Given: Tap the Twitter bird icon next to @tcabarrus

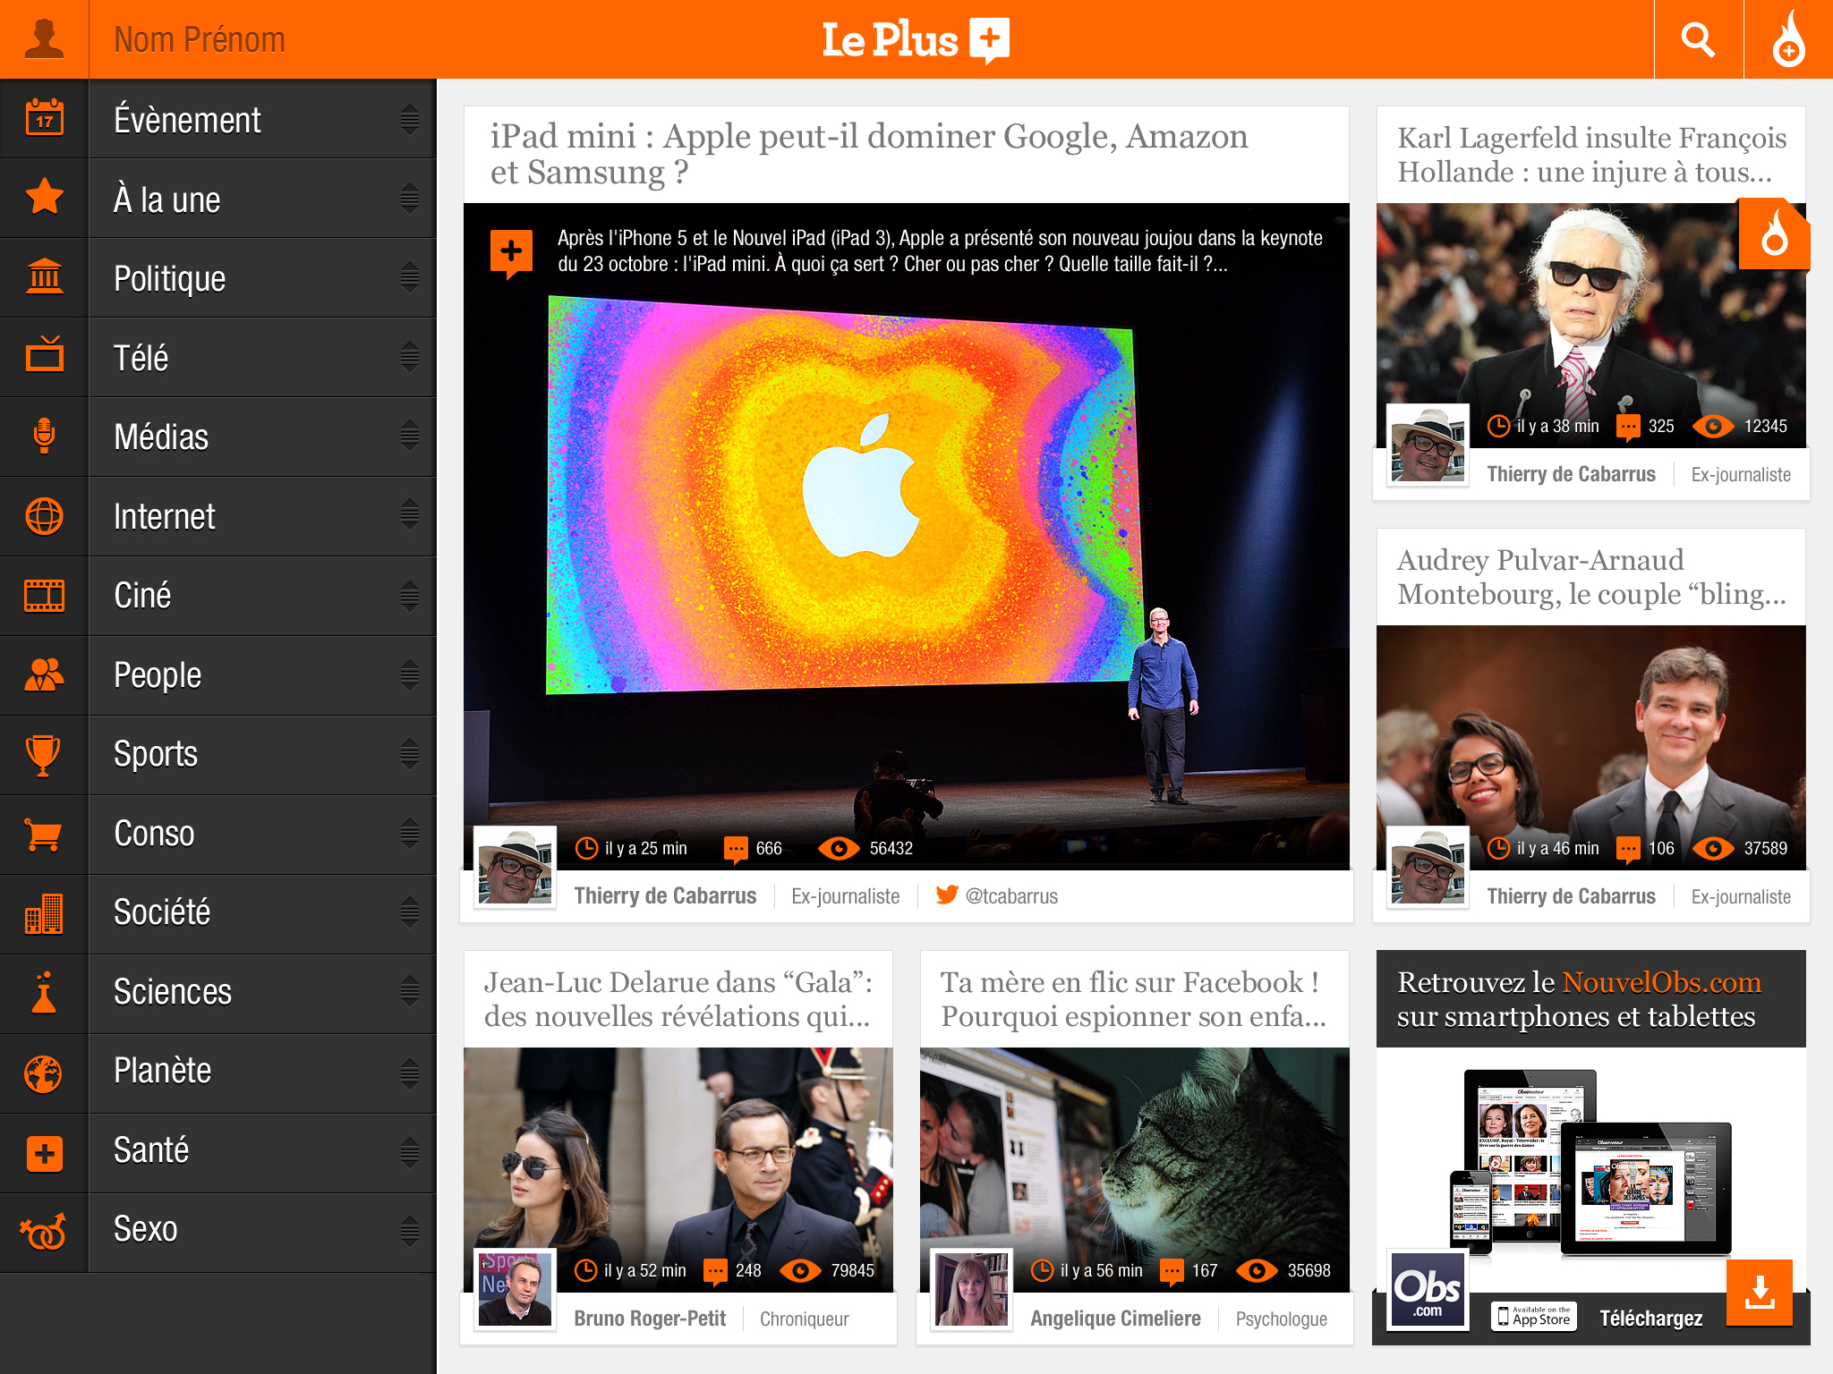Looking at the screenshot, I should 947,895.
